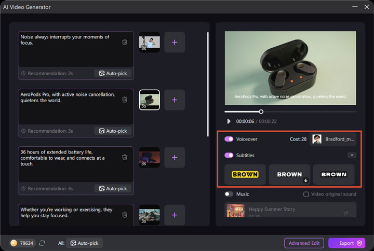
Task: Edit the 'Whether you're working or exercising' text
Action: 66,213
